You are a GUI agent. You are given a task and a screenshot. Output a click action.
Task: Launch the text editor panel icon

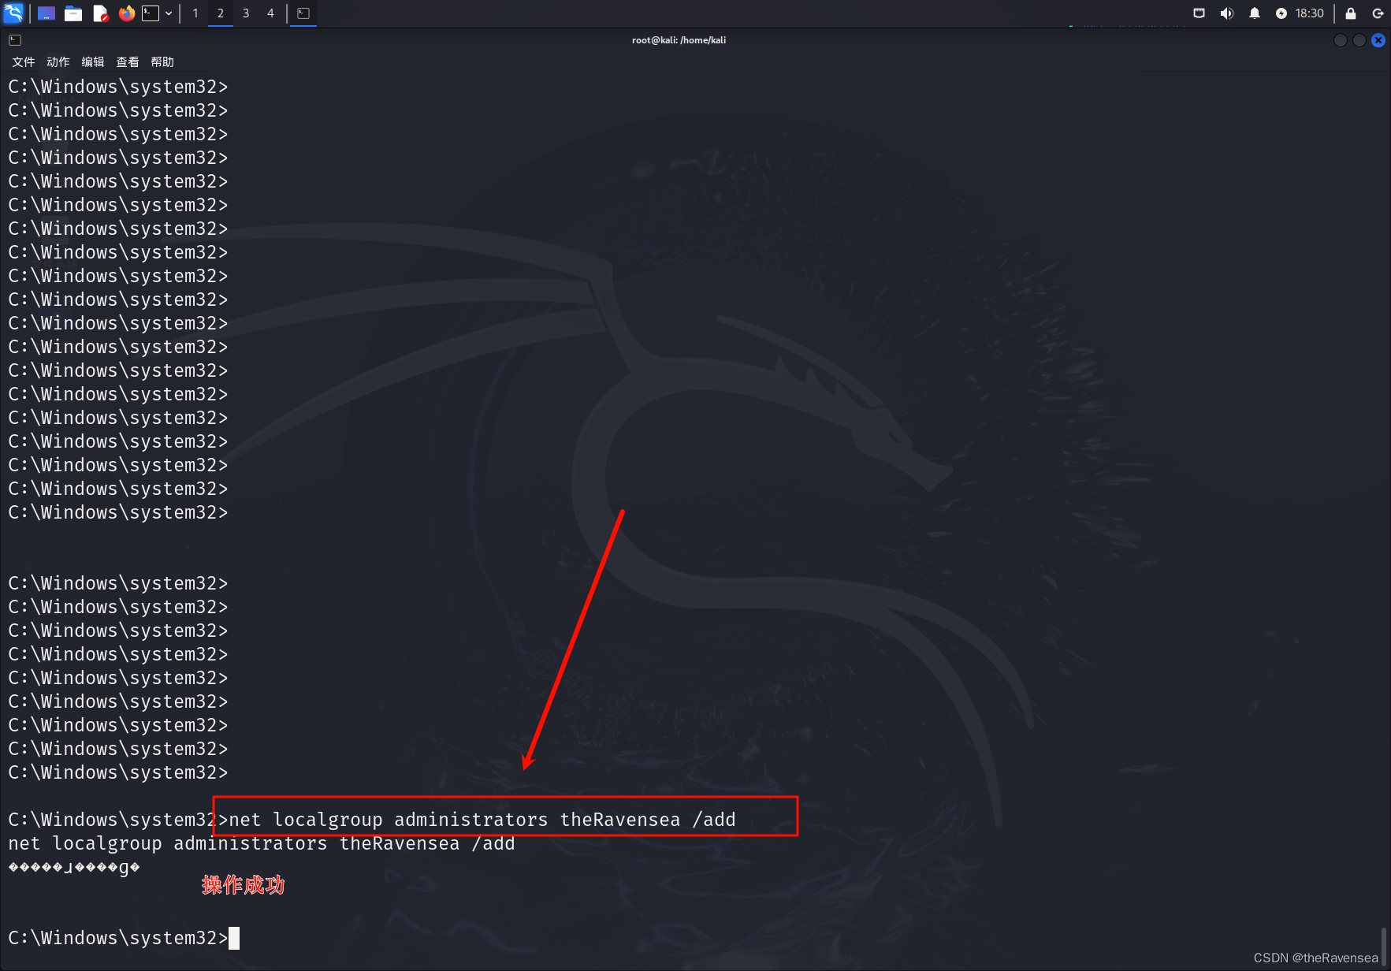100,13
